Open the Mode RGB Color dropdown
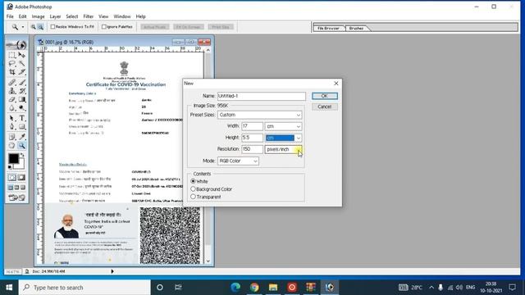 (x=238, y=161)
